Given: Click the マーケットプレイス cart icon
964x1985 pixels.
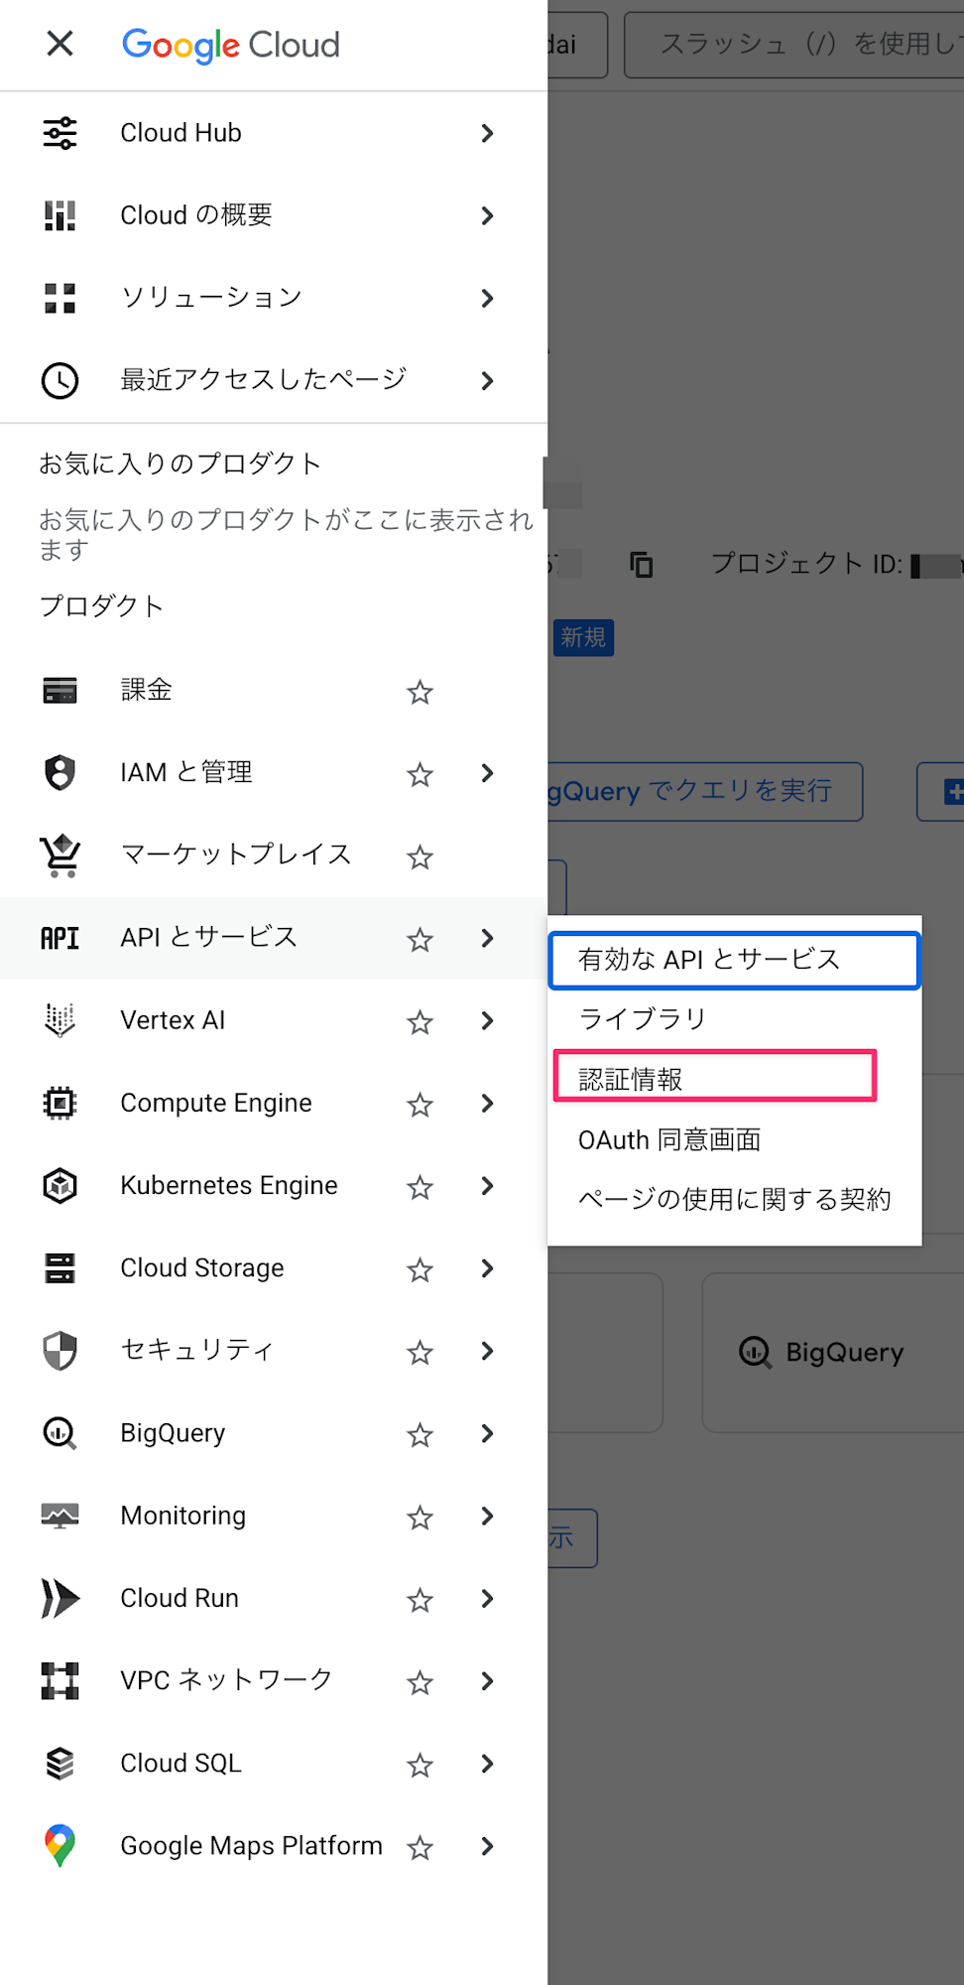Looking at the screenshot, I should (x=60, y=855).
